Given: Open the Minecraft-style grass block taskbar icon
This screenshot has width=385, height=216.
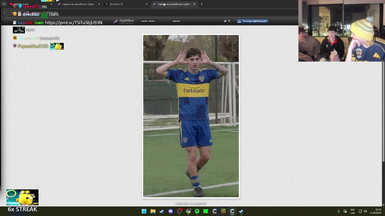Looking at the screenshot, I should point(223,211).
